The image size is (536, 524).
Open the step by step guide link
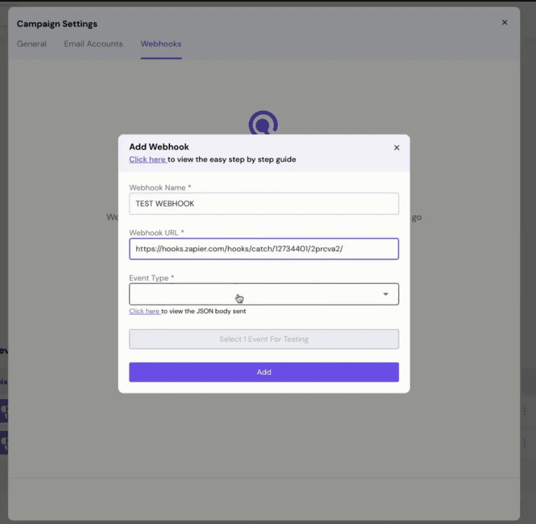coord(147,159)
